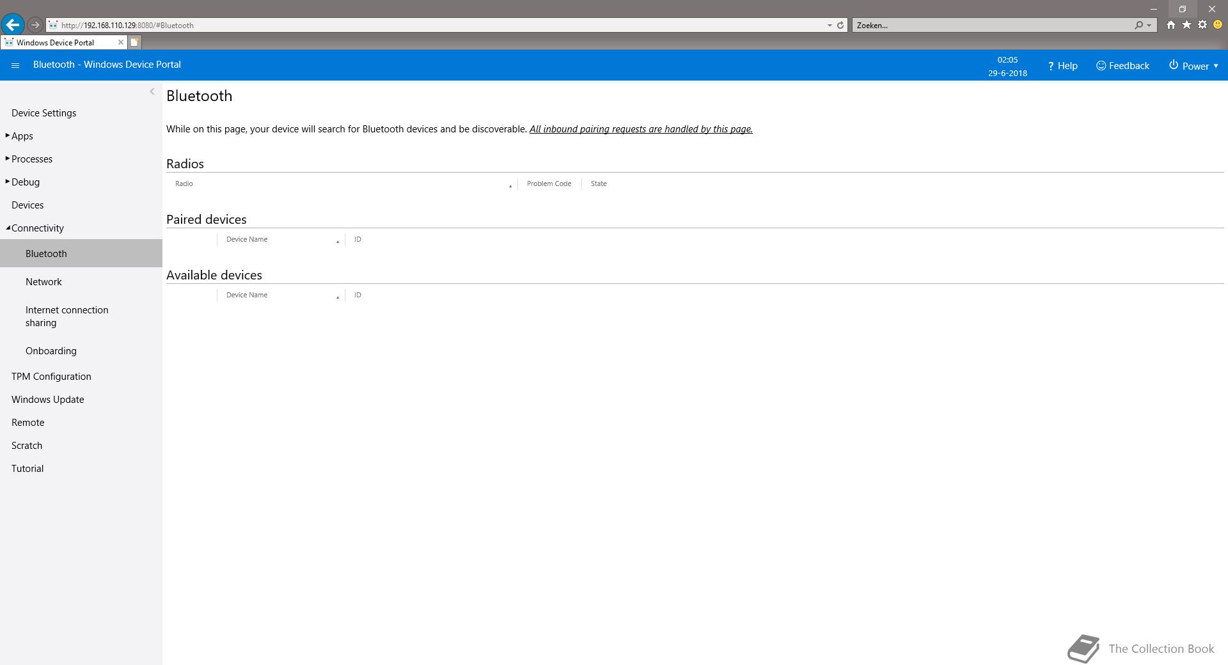Open TPM Configuration page
The height and width of the screenshot is (665, 1228).
(x=51, y=377)
